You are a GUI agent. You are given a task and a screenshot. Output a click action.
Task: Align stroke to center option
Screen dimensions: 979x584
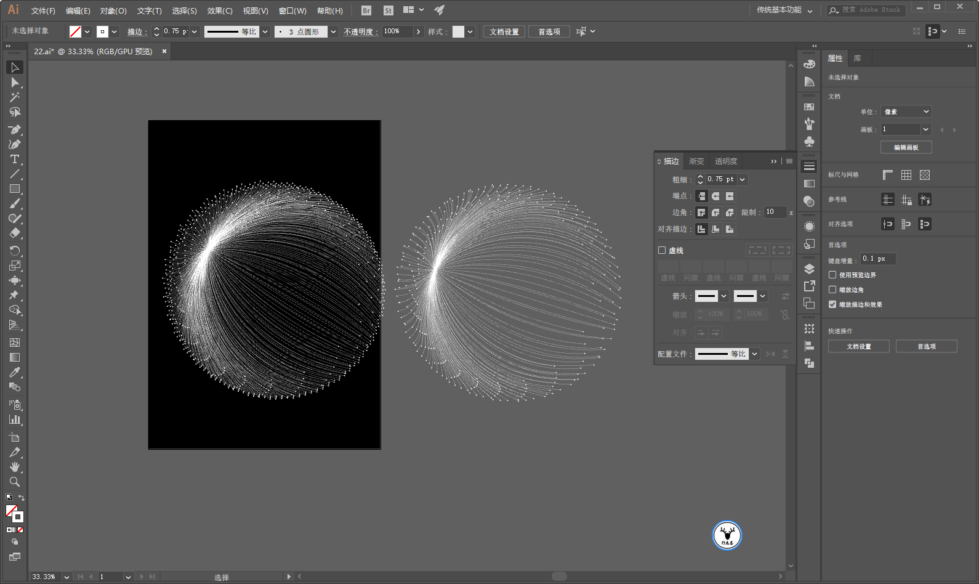click(701, 229)
